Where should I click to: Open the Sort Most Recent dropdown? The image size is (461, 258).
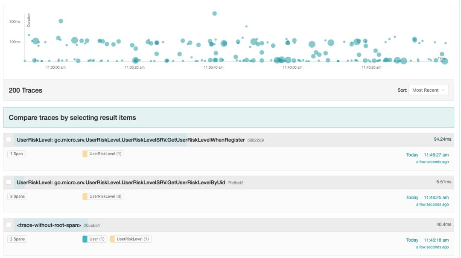click(428, 90)
